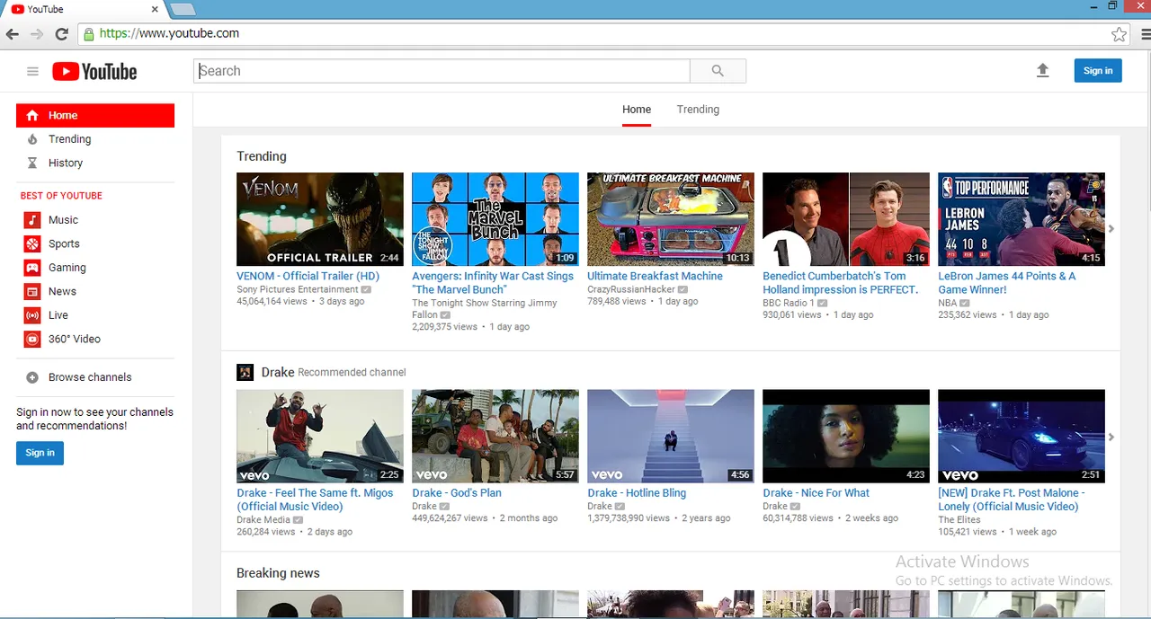Open Drake - God's Plan title link
The width and height of the screenshot is (1151, 619).
click(457, 493)
